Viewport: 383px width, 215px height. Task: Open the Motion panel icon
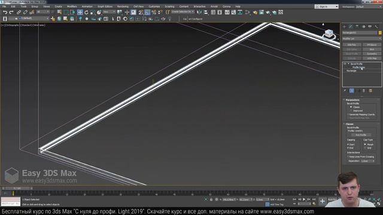(x=363, y=26)
